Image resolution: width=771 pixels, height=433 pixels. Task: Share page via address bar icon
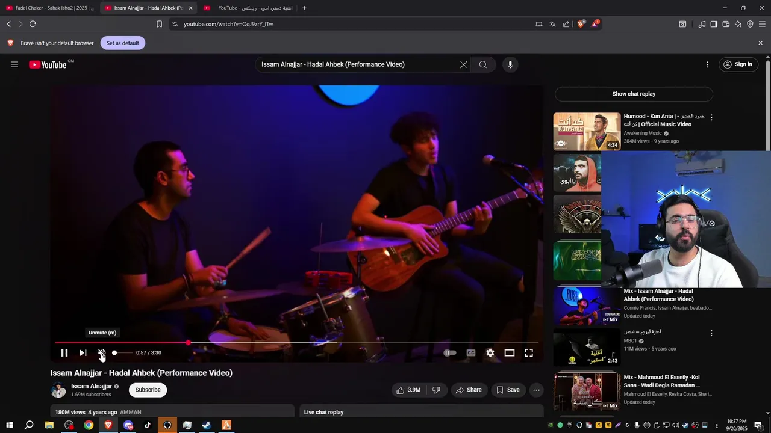coord(566,24)
